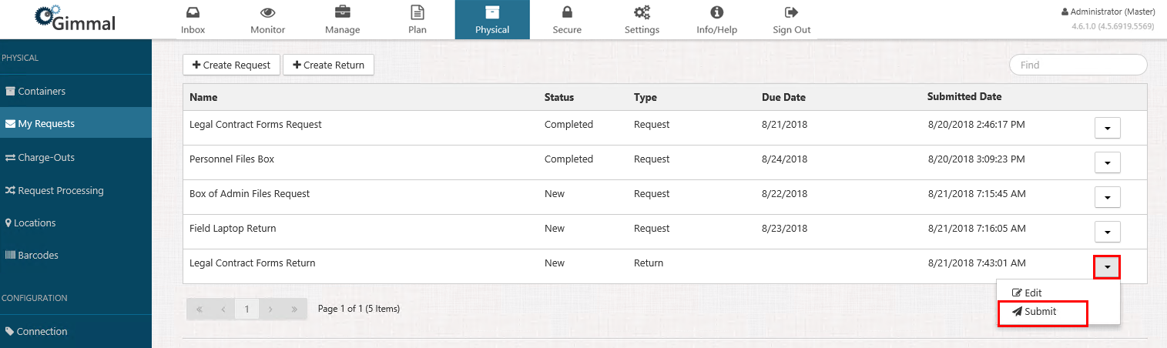Go to the Plan document icon
Image resolution: width=1167 pixels, height=348 pixels.
point(417,13)
